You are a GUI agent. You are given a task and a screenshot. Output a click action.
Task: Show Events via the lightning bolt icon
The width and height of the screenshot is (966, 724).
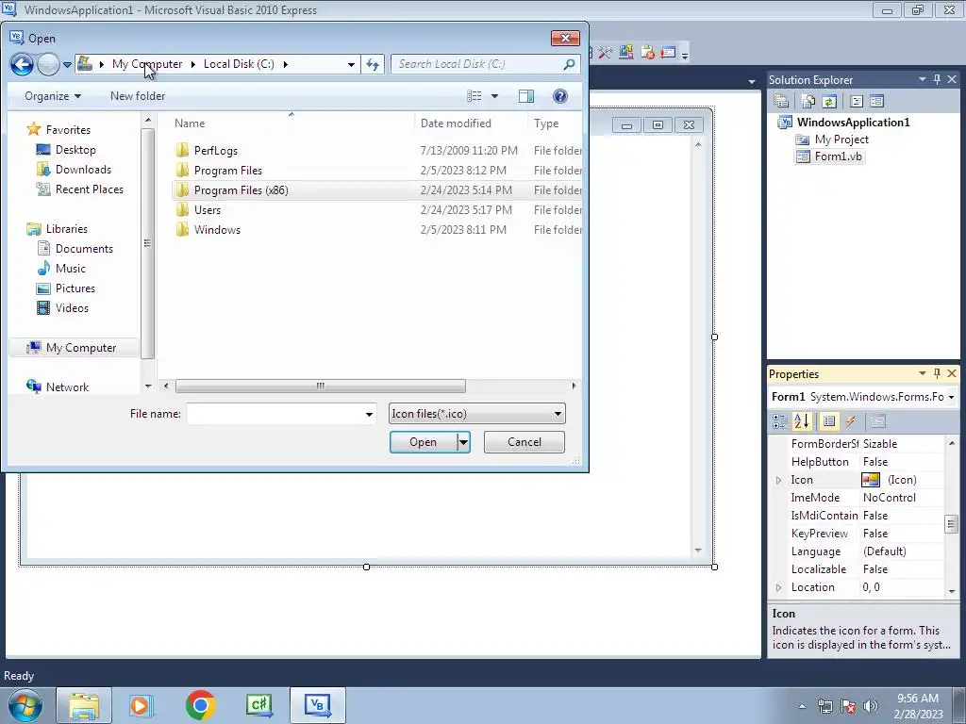point(850,421)
